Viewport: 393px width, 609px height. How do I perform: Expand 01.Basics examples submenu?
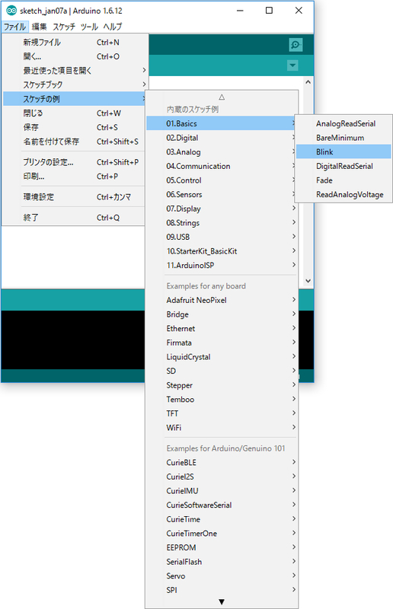point(222,123)
